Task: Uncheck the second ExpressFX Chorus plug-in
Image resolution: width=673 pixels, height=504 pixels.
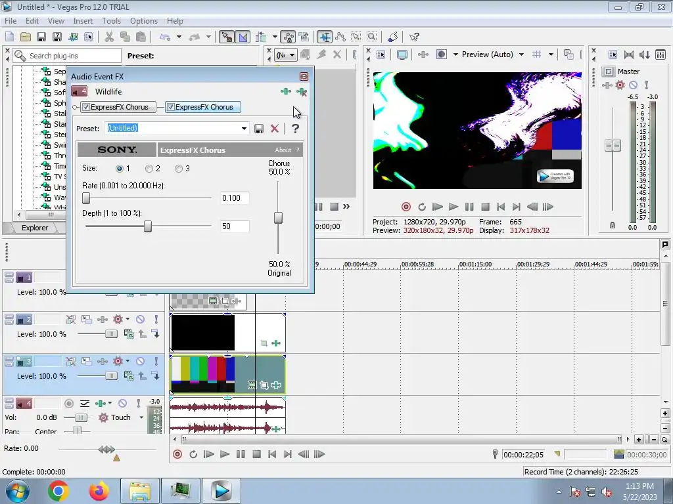Action: click(171, 107)
